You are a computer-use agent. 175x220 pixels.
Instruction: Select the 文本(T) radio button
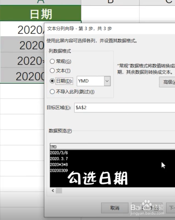point(52,70)
